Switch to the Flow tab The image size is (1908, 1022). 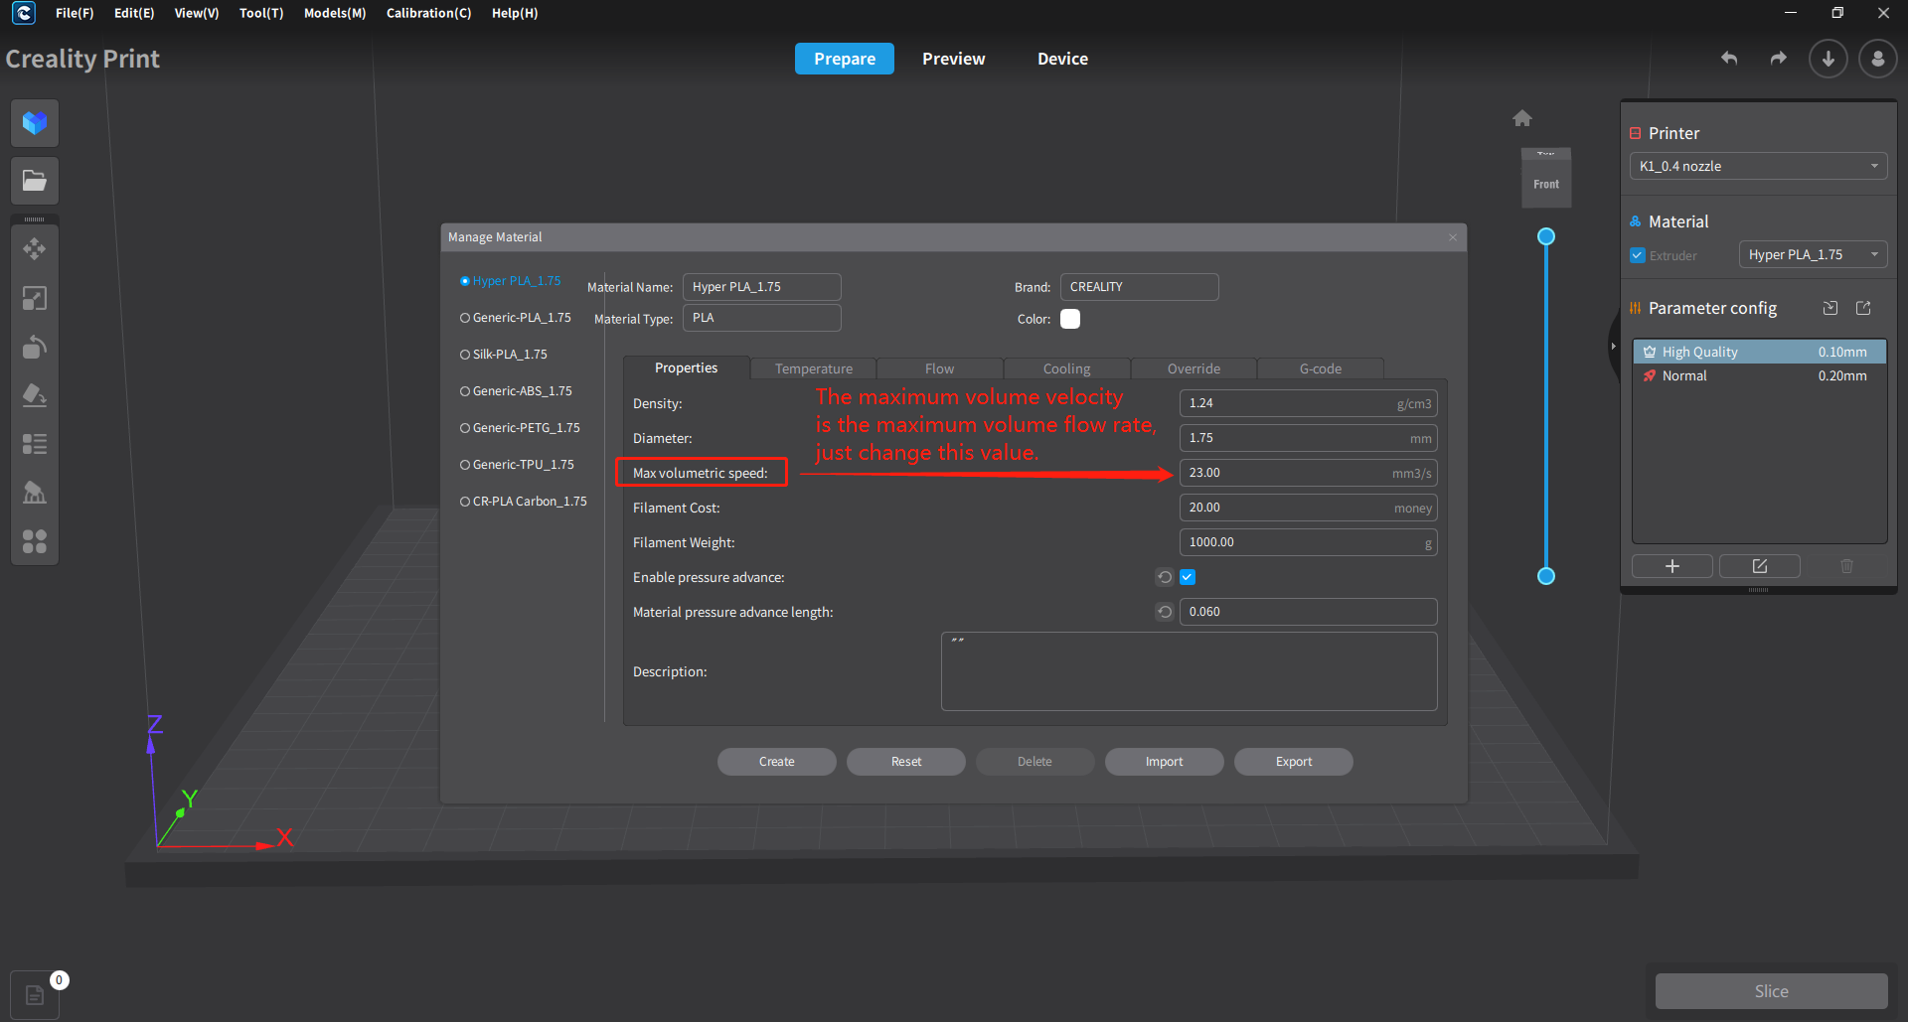(x=939, y=368)
